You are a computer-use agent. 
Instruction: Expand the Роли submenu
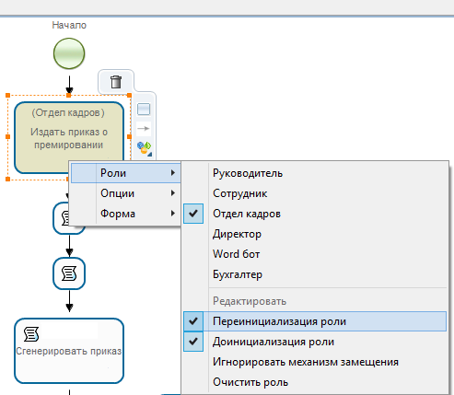126,173
